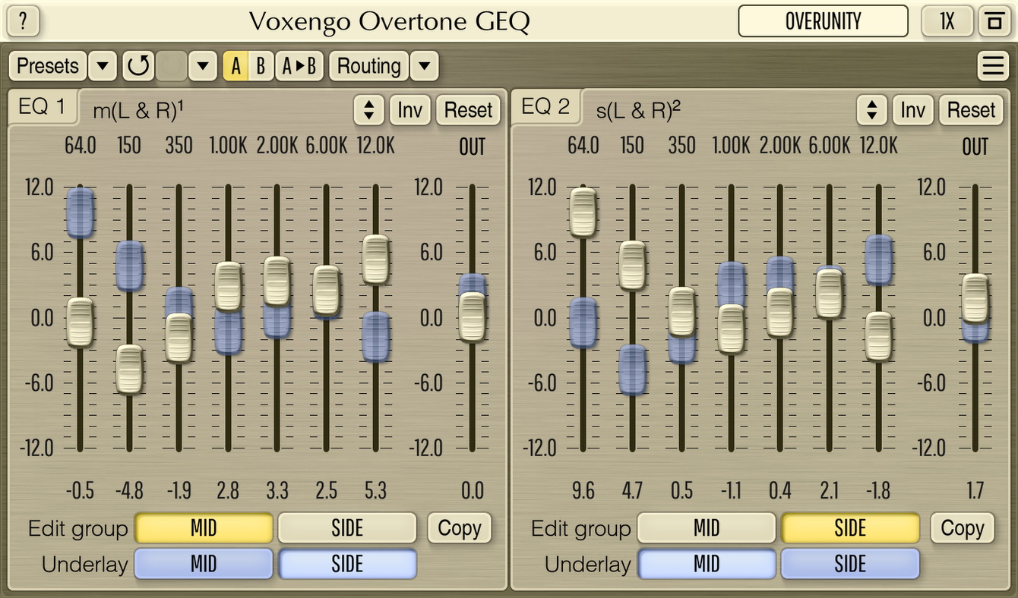Click EQ 1 150 band slider handle
Viewport: 1018px width, 598px height.
click(129, 370)
